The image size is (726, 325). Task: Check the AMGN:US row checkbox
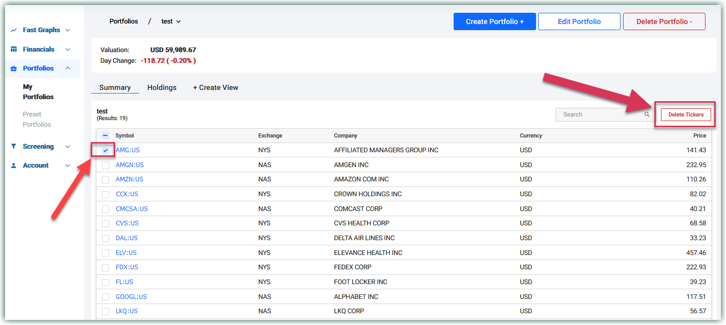tap(105, 165)
